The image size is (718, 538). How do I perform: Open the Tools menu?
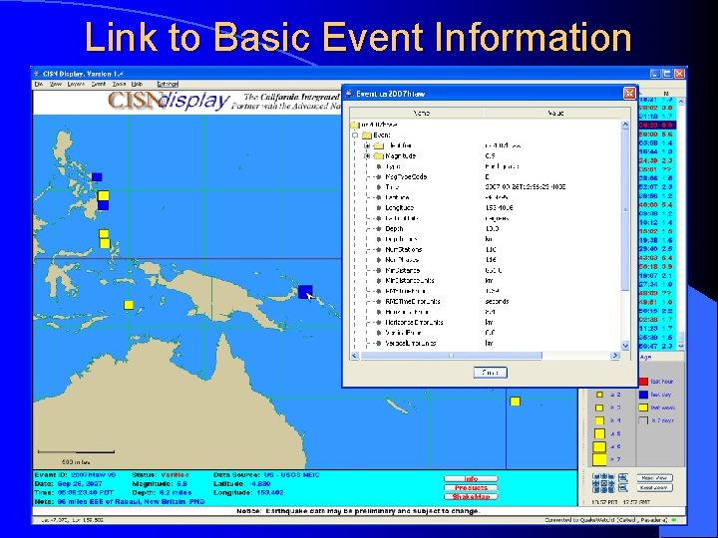pyautogui.click(x=119, y=84)
